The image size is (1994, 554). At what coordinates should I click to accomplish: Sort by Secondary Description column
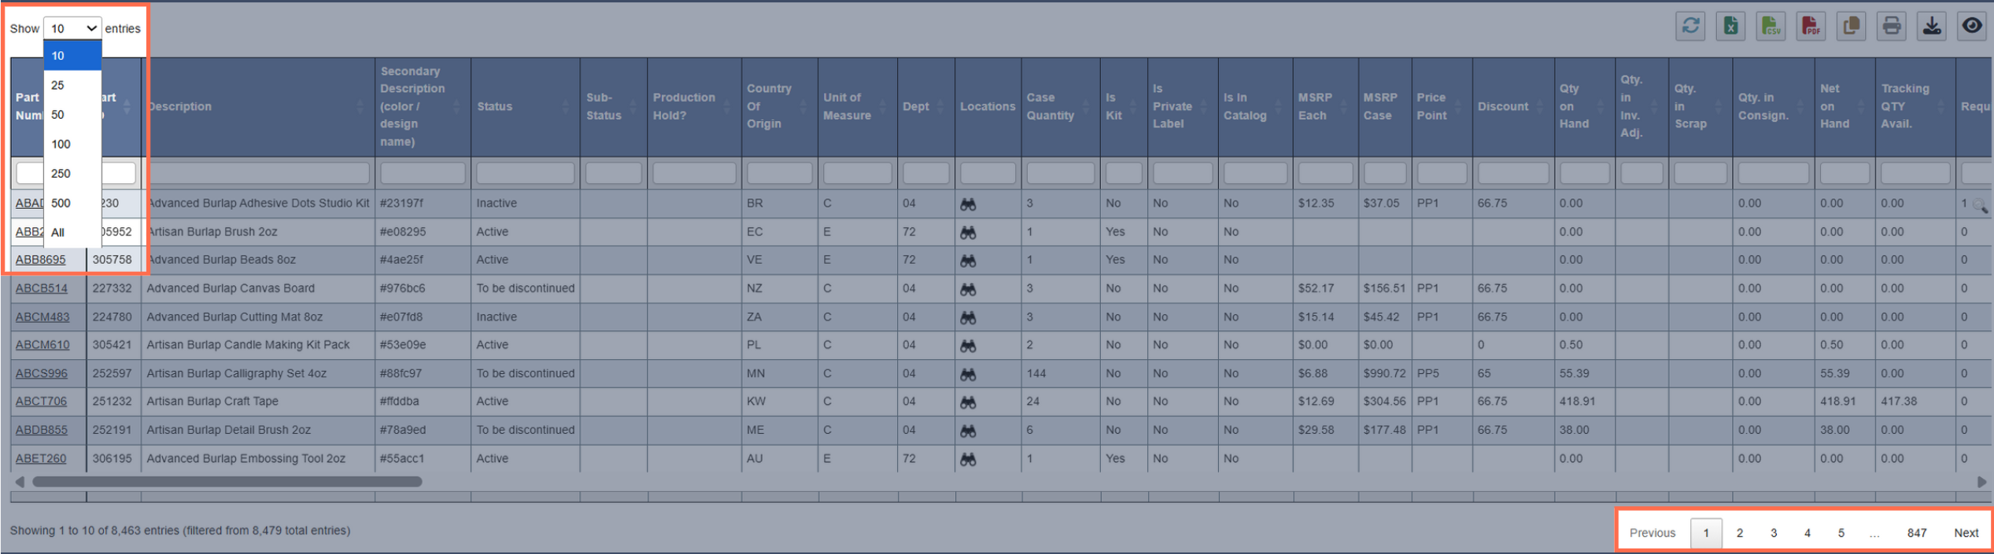[423, 106]
